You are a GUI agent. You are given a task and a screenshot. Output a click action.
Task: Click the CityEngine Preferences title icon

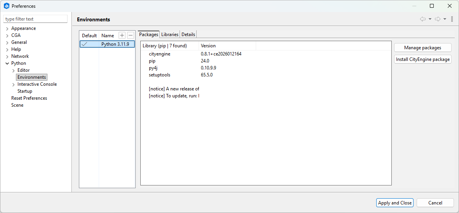tap(7, 6)
